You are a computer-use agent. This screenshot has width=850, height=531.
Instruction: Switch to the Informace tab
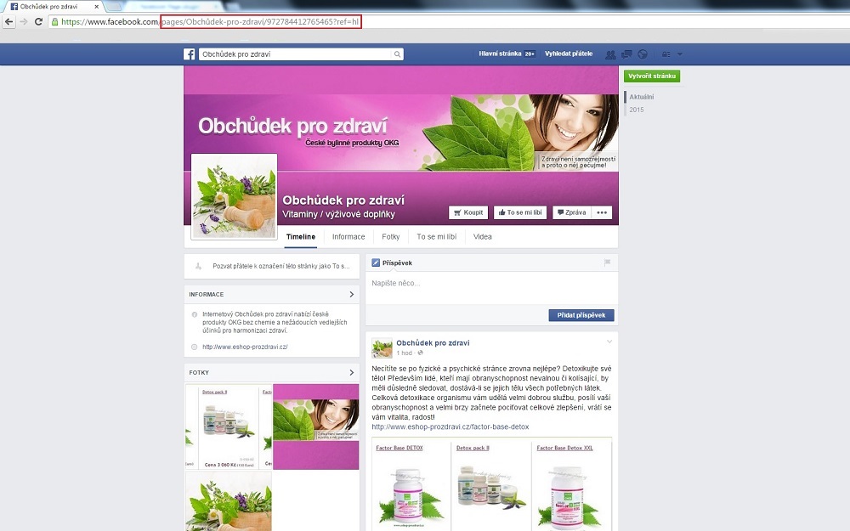pyautogui.click(x=348, y=237)
